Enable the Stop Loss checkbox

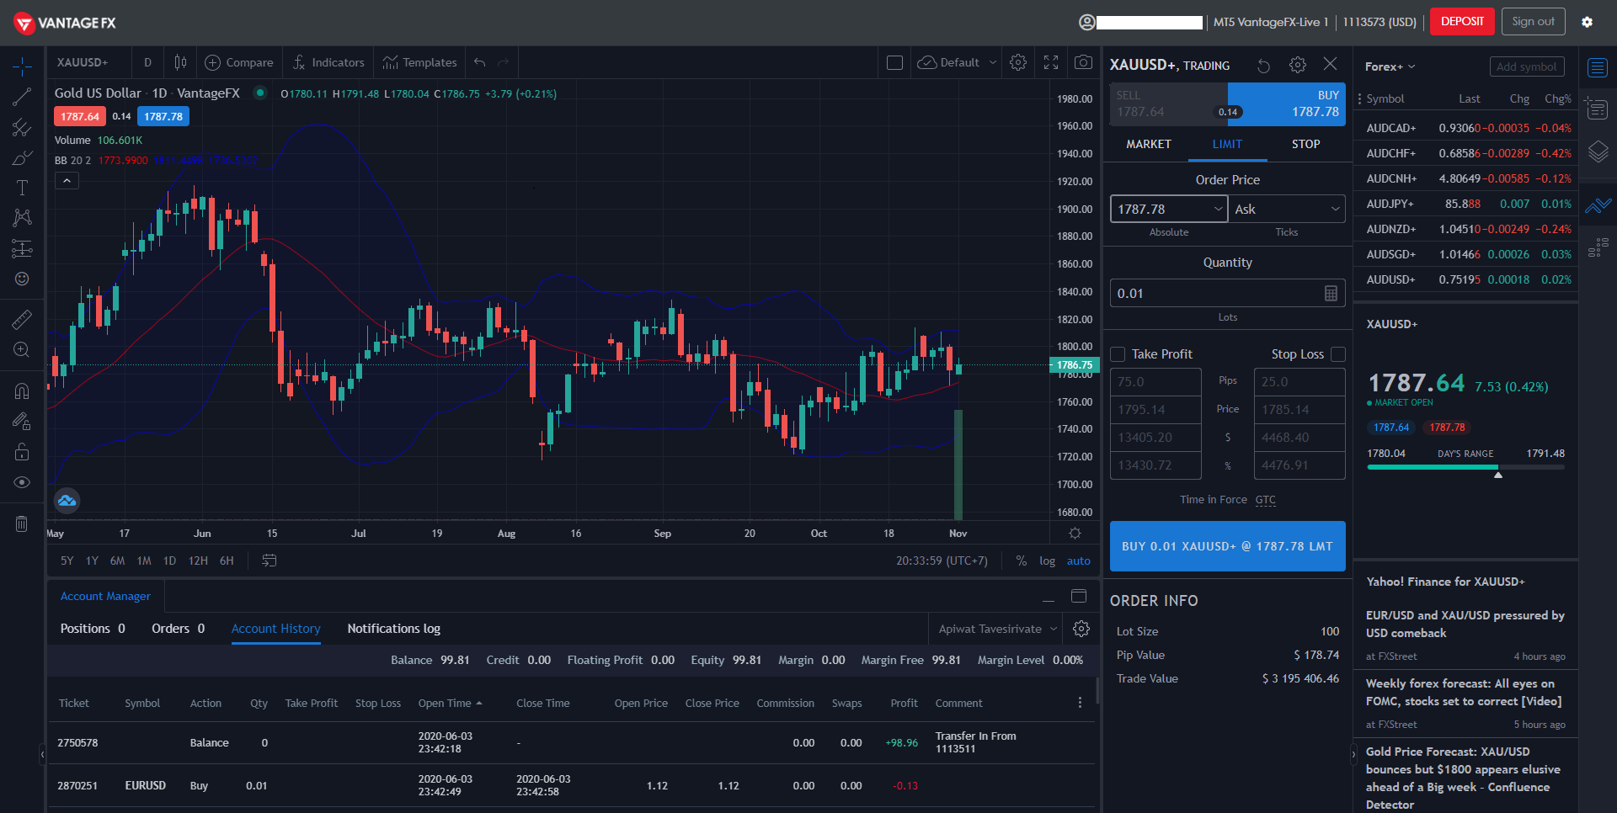click(x=1338, y=354)
